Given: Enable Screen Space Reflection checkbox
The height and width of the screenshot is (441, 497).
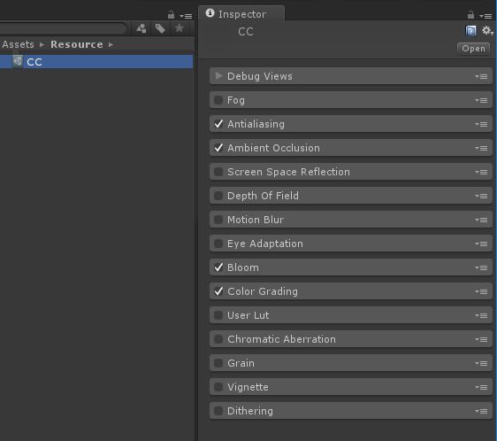Looking at the screenshot, I should point(218,172).
